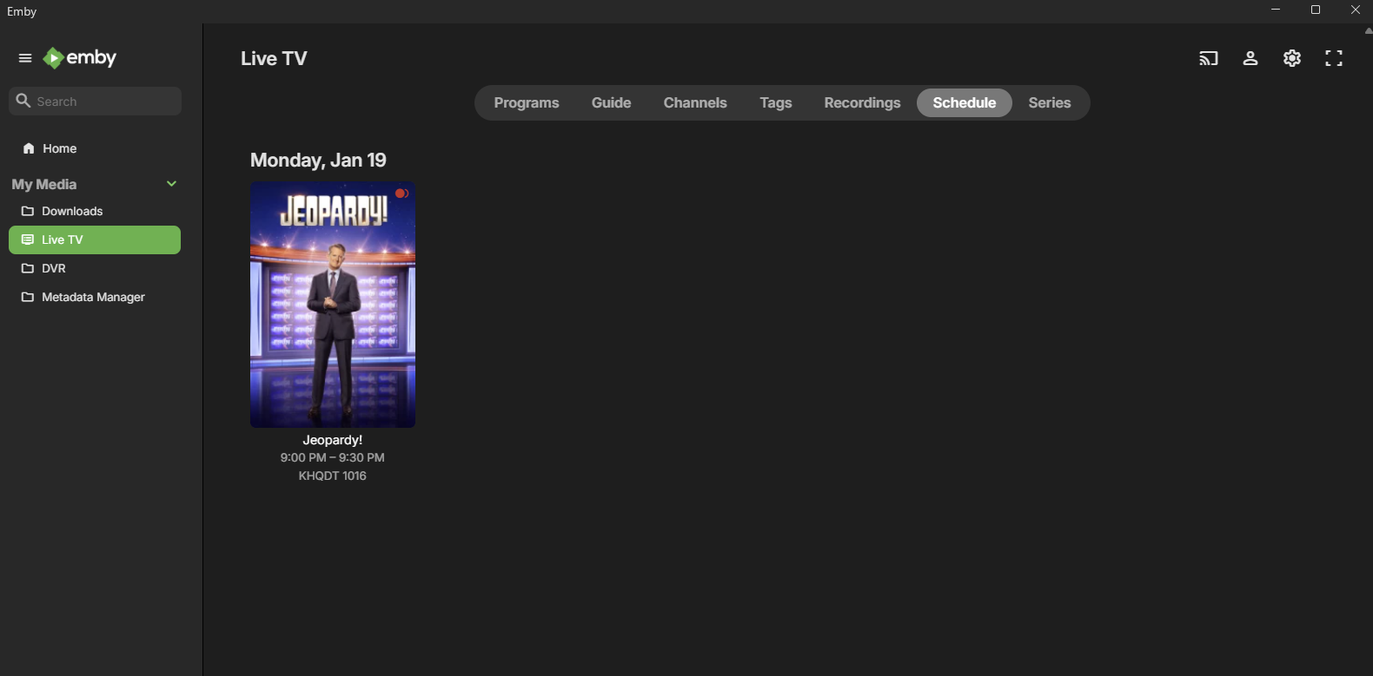The width and height of the screenshot is (1373, 676).
Task: View the Recordings tab
Action: [x=863, y=102]
